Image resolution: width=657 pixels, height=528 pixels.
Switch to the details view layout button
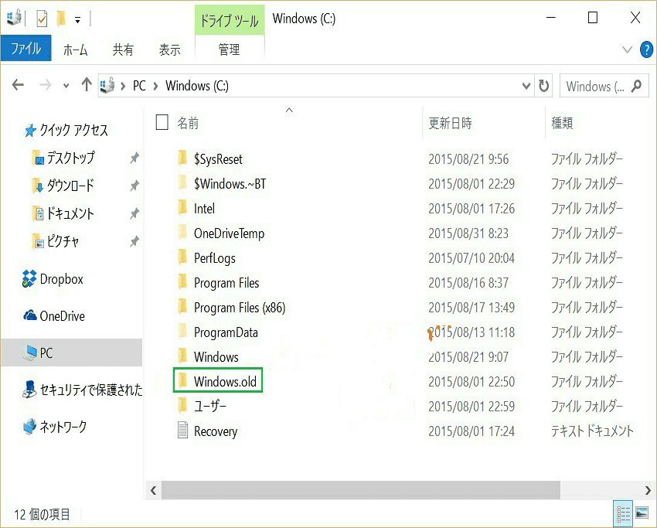point(623,514)
